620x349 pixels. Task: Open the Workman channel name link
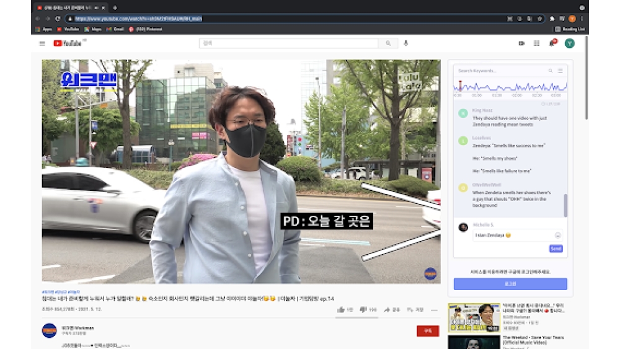(78, 328)
